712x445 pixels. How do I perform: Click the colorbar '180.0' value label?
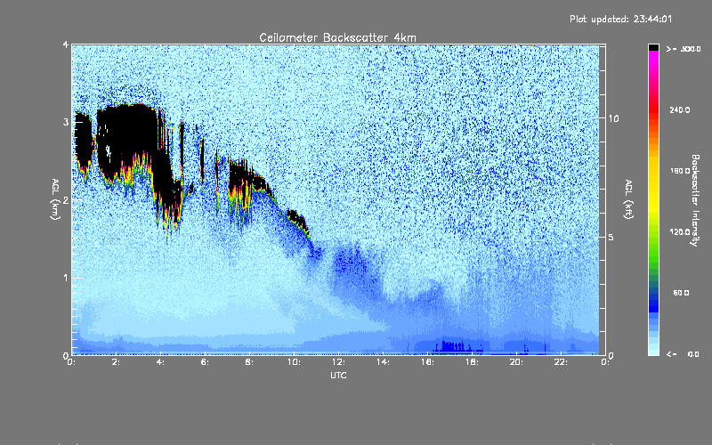[680, 171]
